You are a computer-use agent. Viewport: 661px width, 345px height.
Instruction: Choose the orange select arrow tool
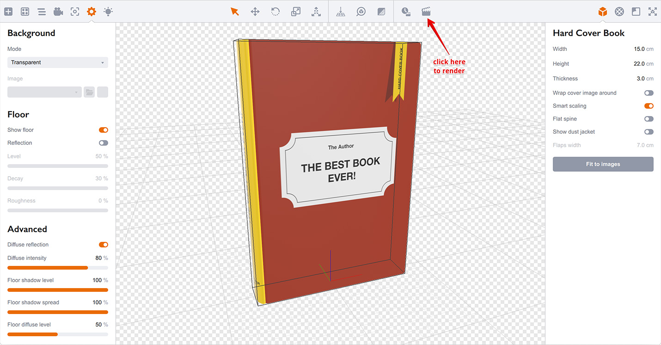[235, 12]
